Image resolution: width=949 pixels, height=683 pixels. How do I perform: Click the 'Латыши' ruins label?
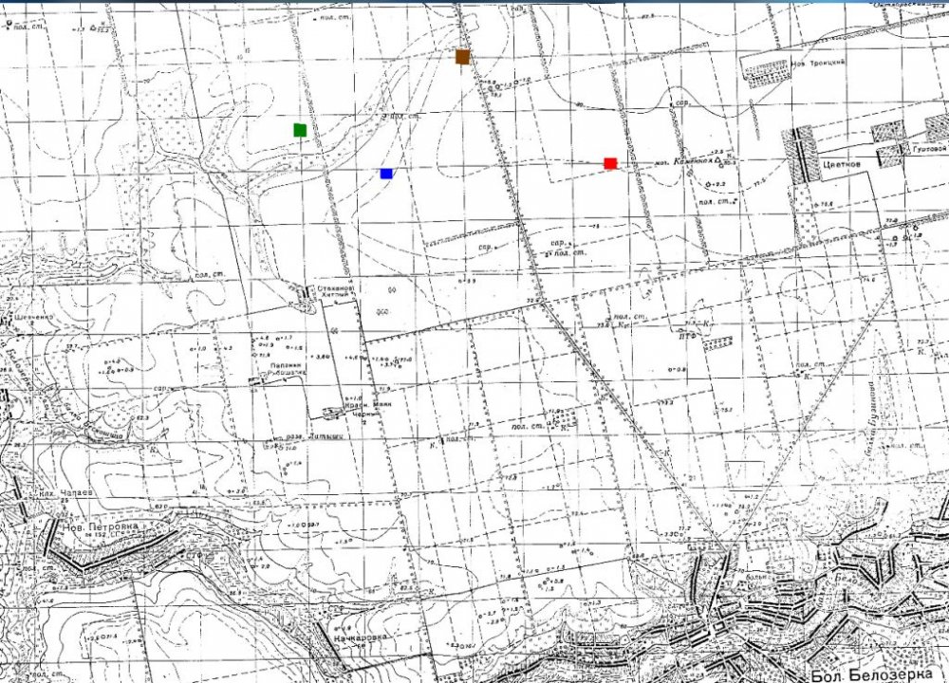point(326,436)
